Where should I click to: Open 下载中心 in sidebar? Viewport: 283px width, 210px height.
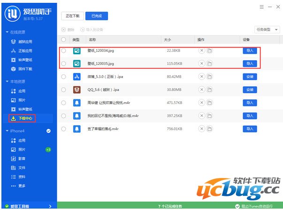22,118
